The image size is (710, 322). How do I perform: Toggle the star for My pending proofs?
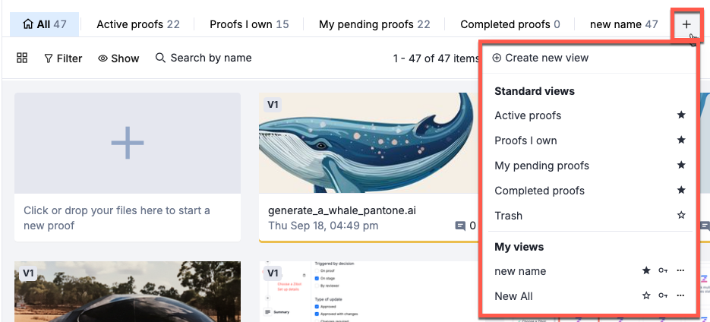(681, 166)
